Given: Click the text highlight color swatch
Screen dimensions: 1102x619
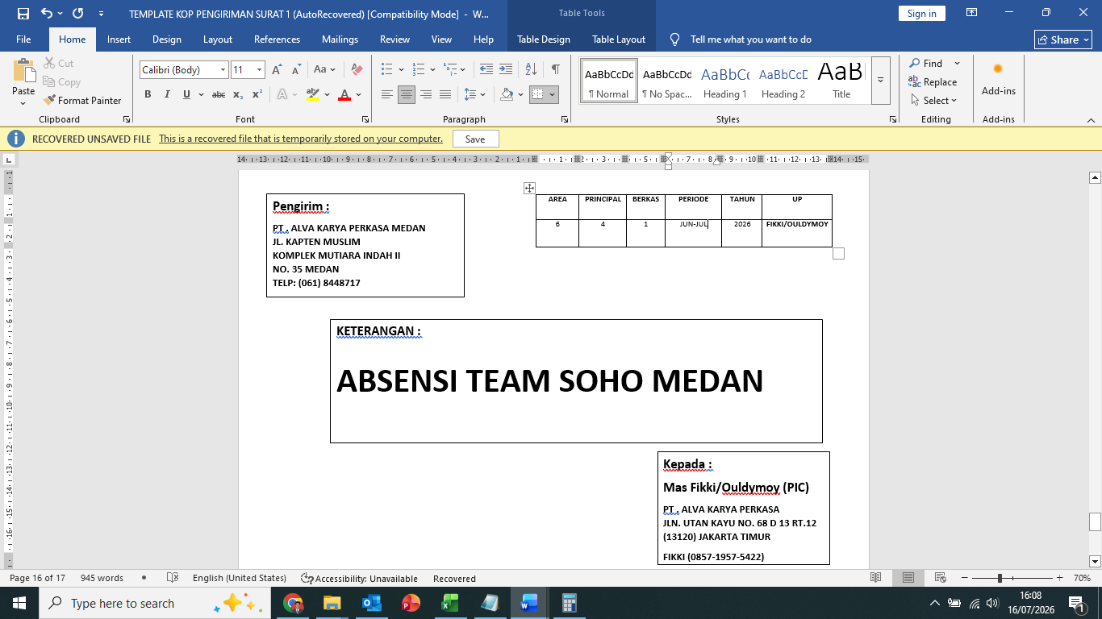Looking at the screenshot, I should pyautogui.click(x=313, y=94).
